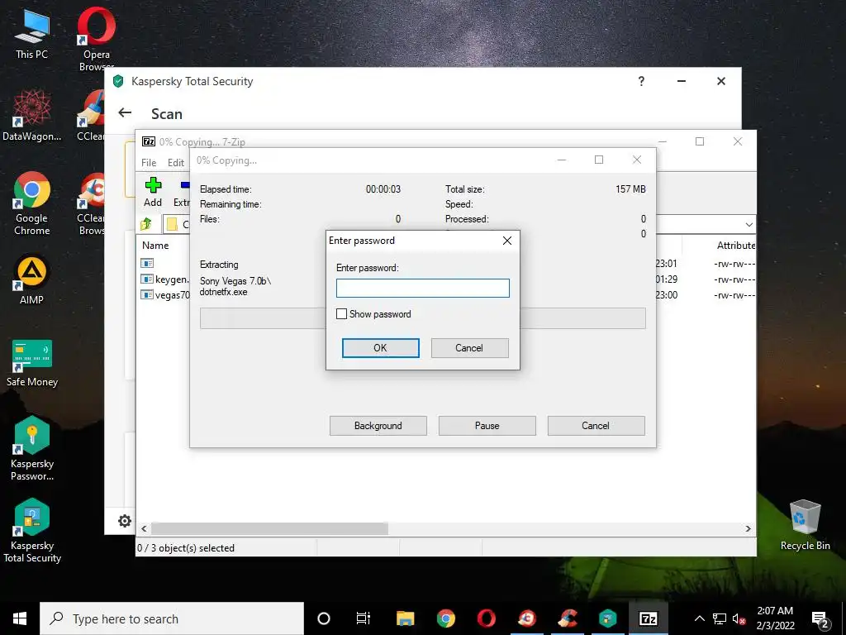Cancel the copying operation
Image resolution: width=846 pixels, height=635 pixels.
coord(596,426)
